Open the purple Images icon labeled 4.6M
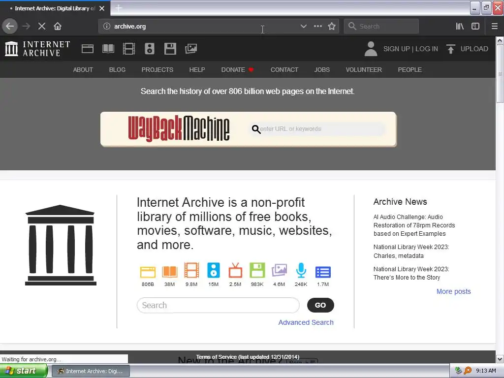This screenshot has width=504, height=378. pyautogui.click(x=279, y=270)
